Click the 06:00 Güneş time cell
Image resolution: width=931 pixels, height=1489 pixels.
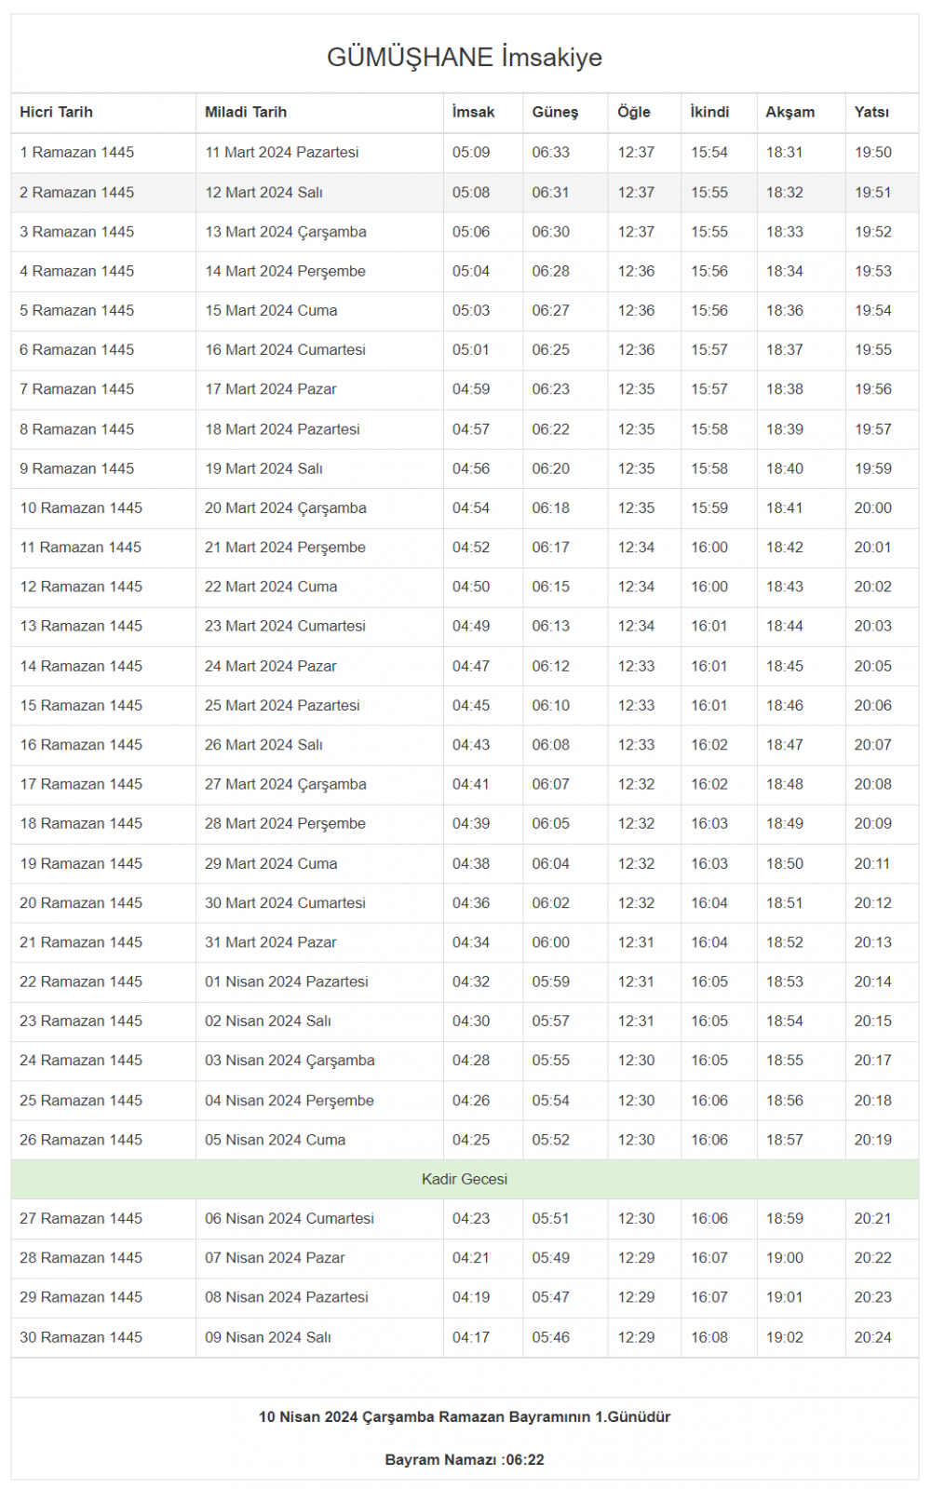pyautogui.click(x=550, y=942)
